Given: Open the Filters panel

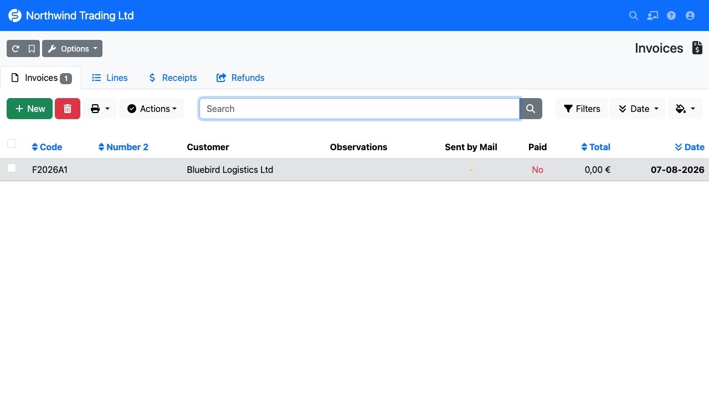Looking at the screenshot, I should coord(582,109).
